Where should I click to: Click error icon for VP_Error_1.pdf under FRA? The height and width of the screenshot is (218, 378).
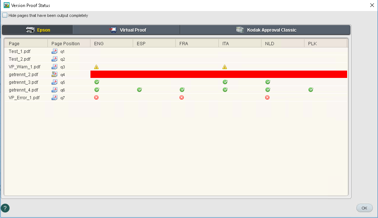182,98
